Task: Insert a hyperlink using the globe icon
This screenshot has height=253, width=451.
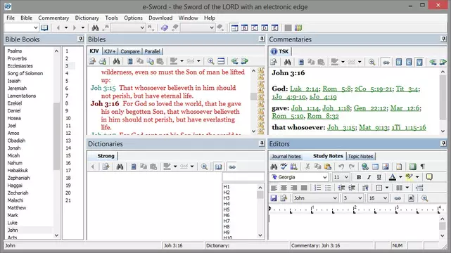Action: tap(365, 167)
